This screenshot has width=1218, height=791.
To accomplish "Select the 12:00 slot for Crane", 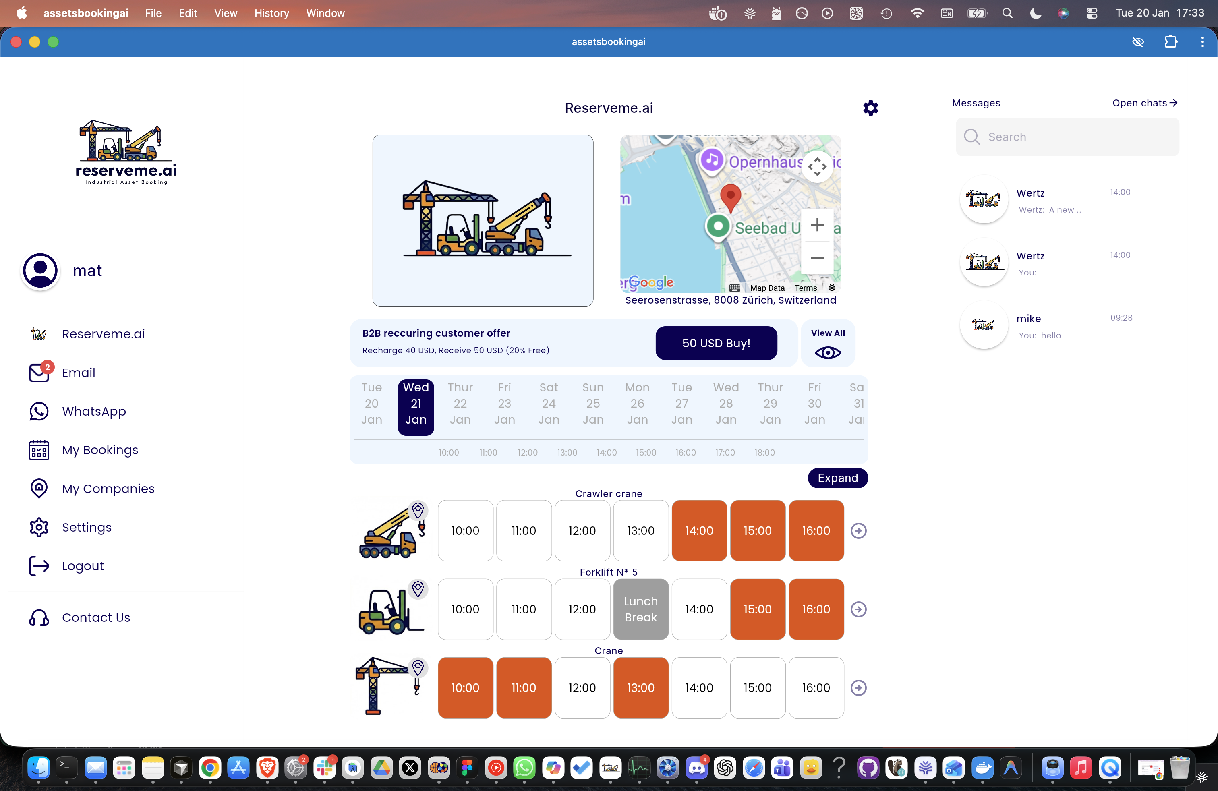I will (582, 687).
